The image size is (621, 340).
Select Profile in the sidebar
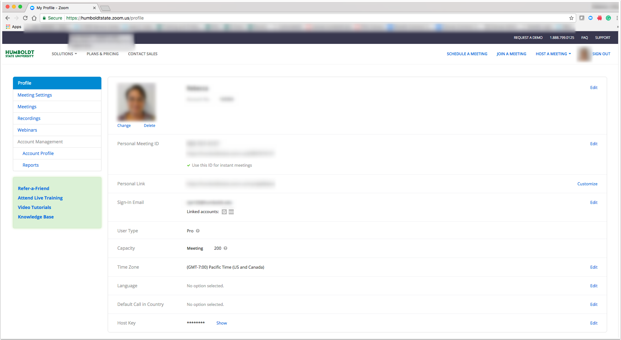click(57, 83)
